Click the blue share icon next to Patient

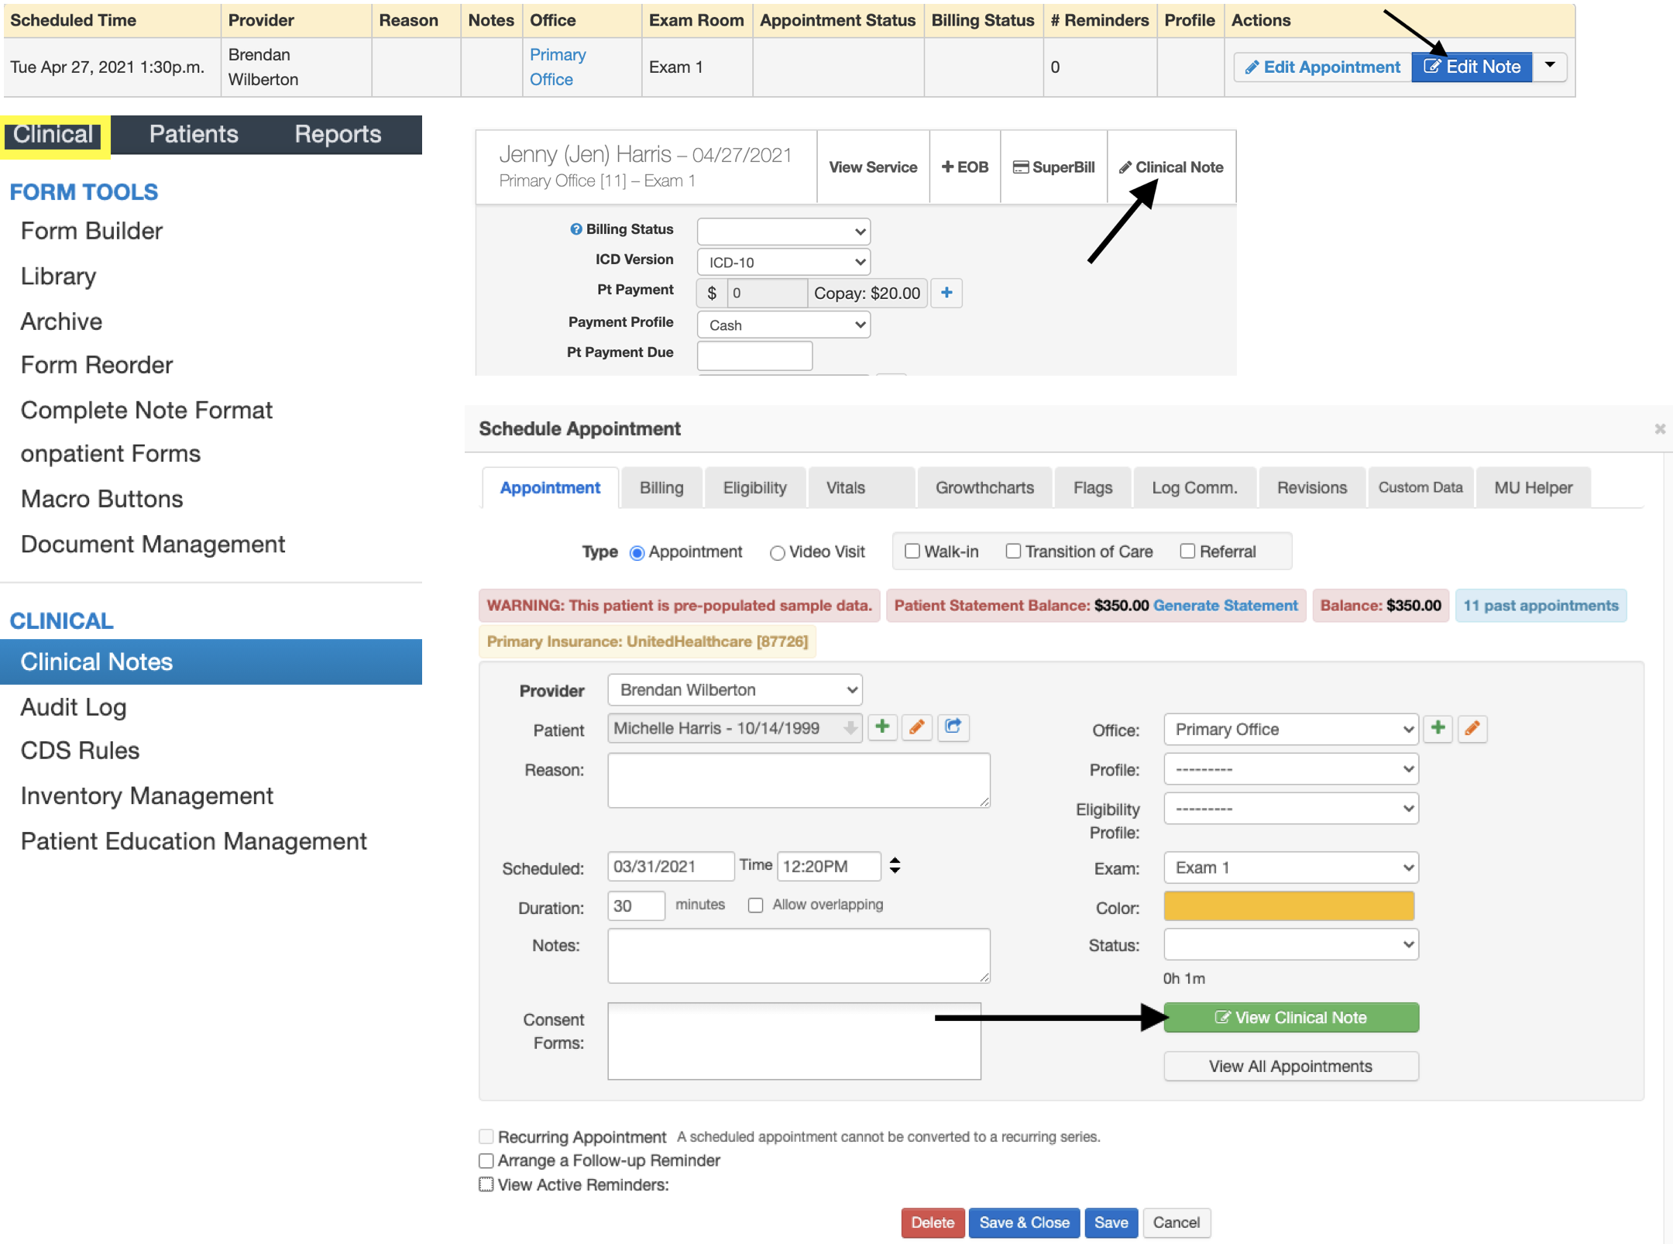(x=953, y=727)
